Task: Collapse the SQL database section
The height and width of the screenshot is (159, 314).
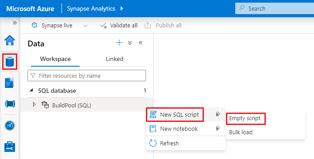Action: (x=31, y=90)
